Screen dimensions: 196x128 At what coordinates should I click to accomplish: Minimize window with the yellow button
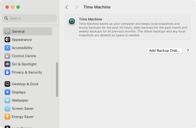(13, 7)
